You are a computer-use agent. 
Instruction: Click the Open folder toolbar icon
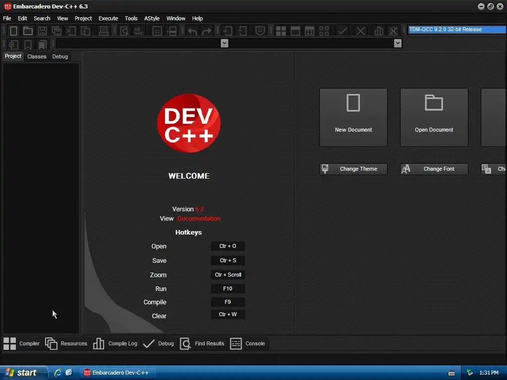click(x=28, y=31)
